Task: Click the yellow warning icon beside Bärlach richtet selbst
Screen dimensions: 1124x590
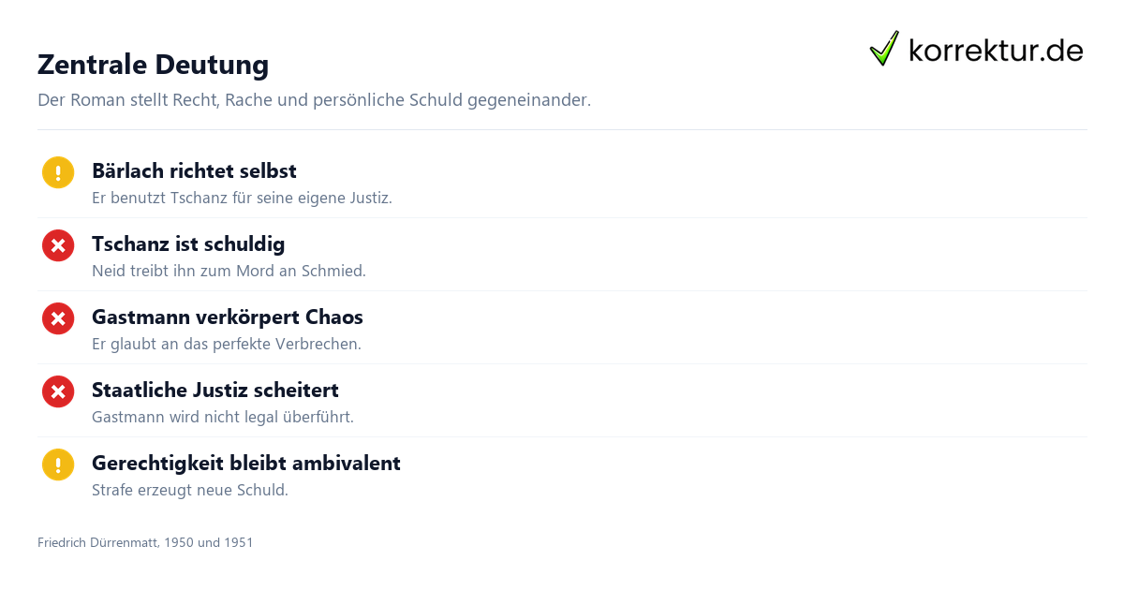Action: (58, 172)
